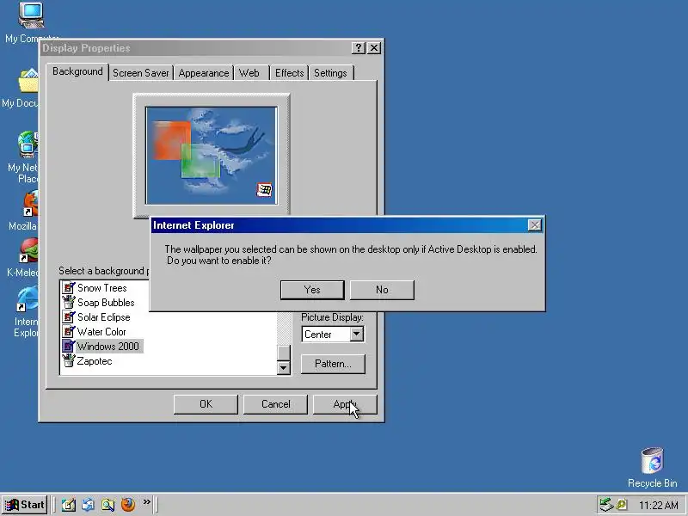Launch Mozilla Firefox desktop shortcut

30,204
